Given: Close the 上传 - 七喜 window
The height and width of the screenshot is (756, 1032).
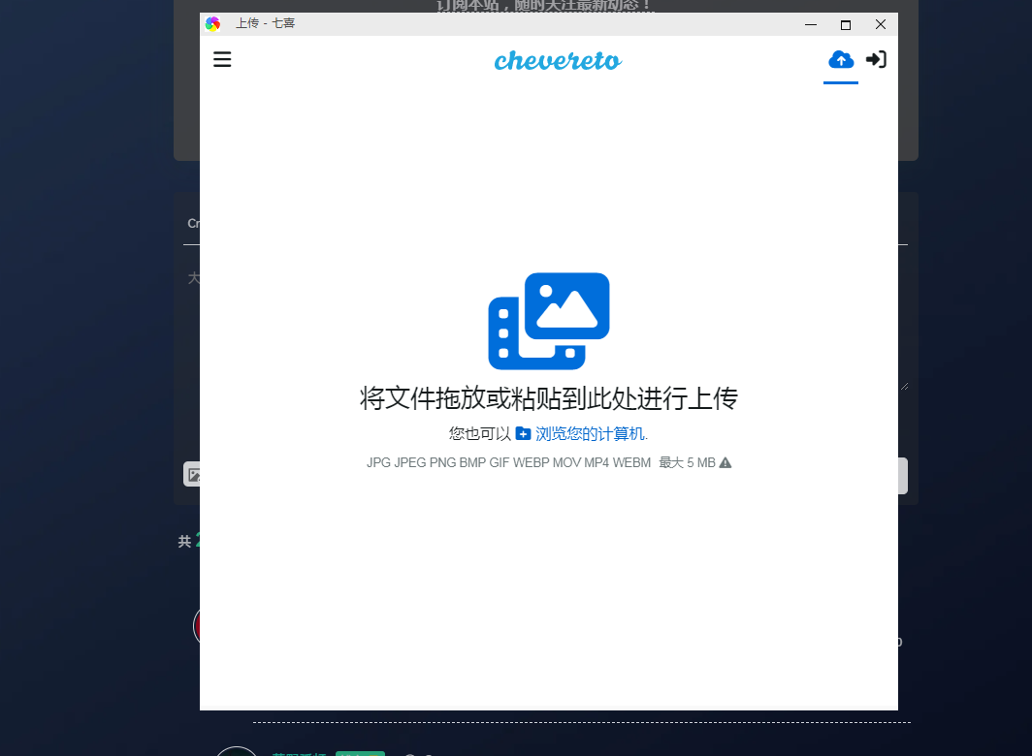Looking at the screenshot, I should coord(881,24).
